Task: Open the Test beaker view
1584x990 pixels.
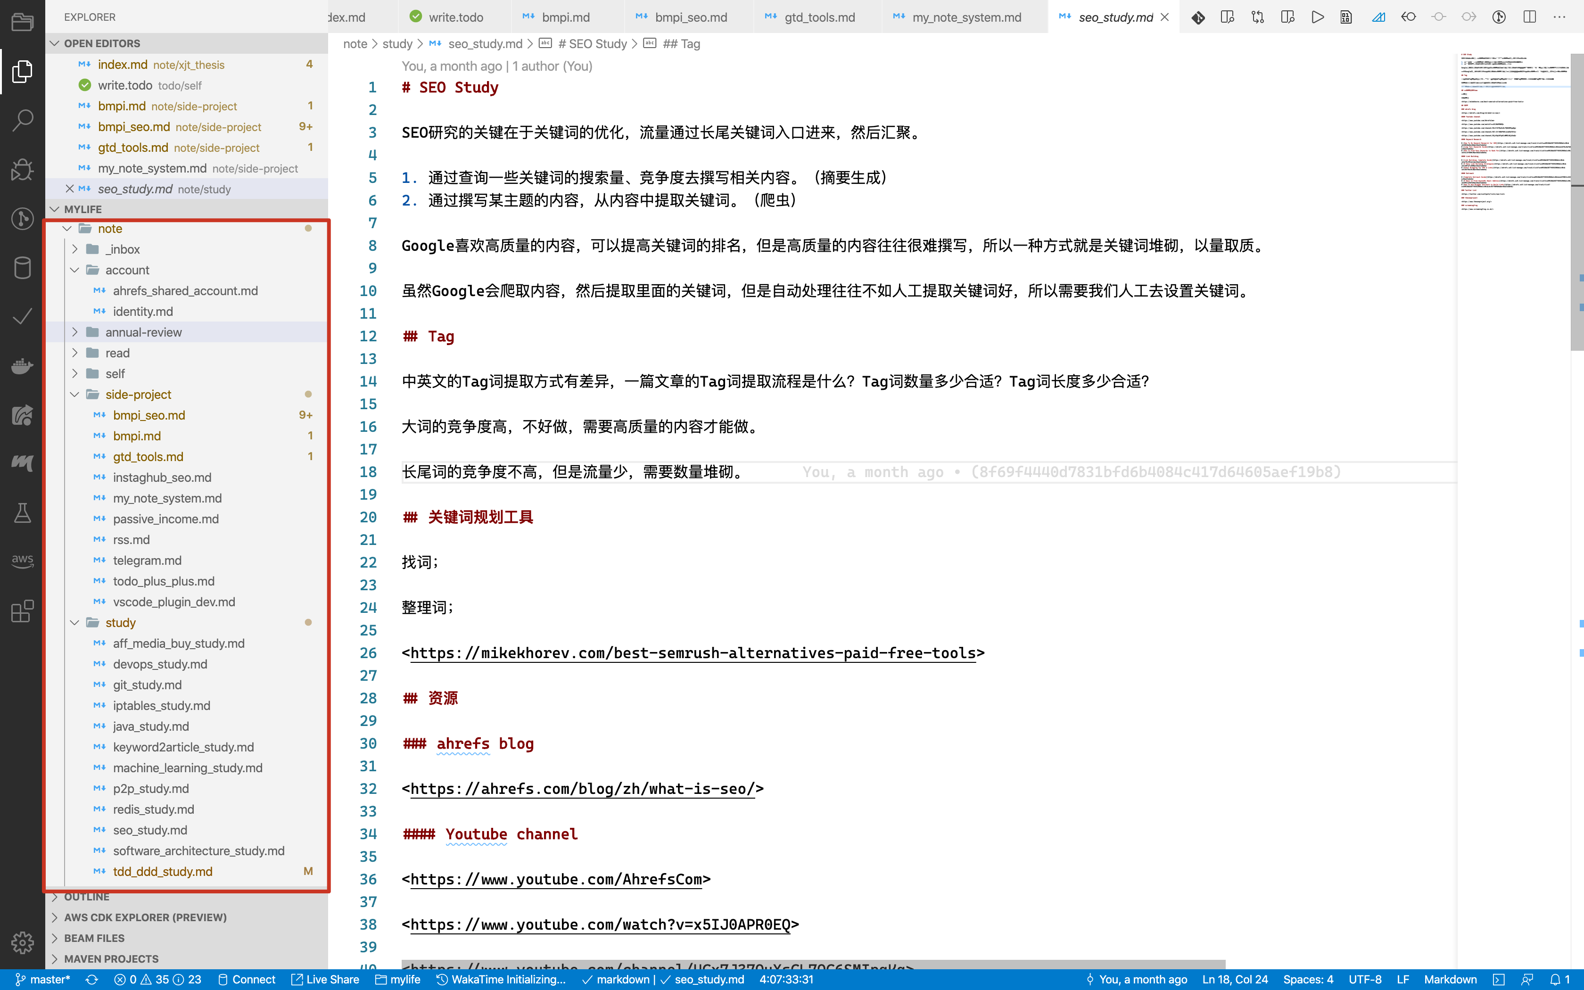Action: 22,513
